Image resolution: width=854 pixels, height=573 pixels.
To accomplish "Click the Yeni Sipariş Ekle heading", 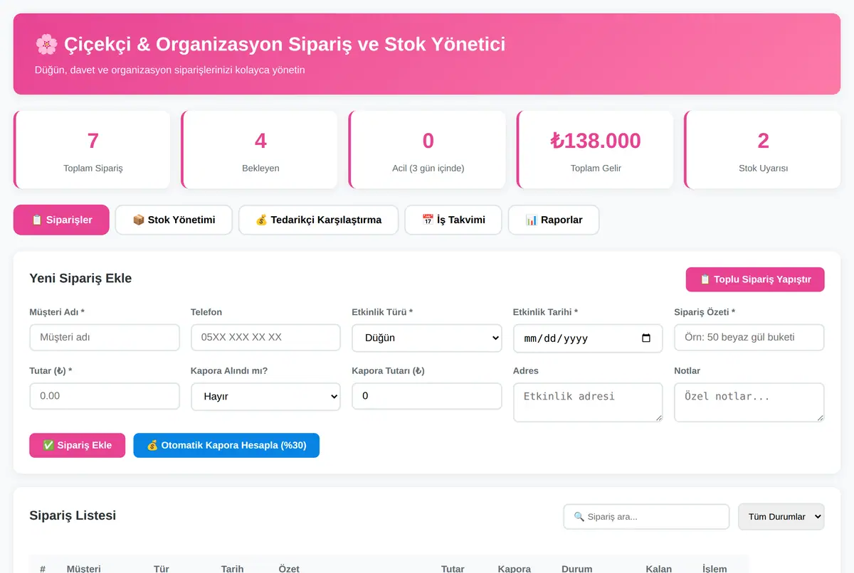I will click(x=80, y=278).
